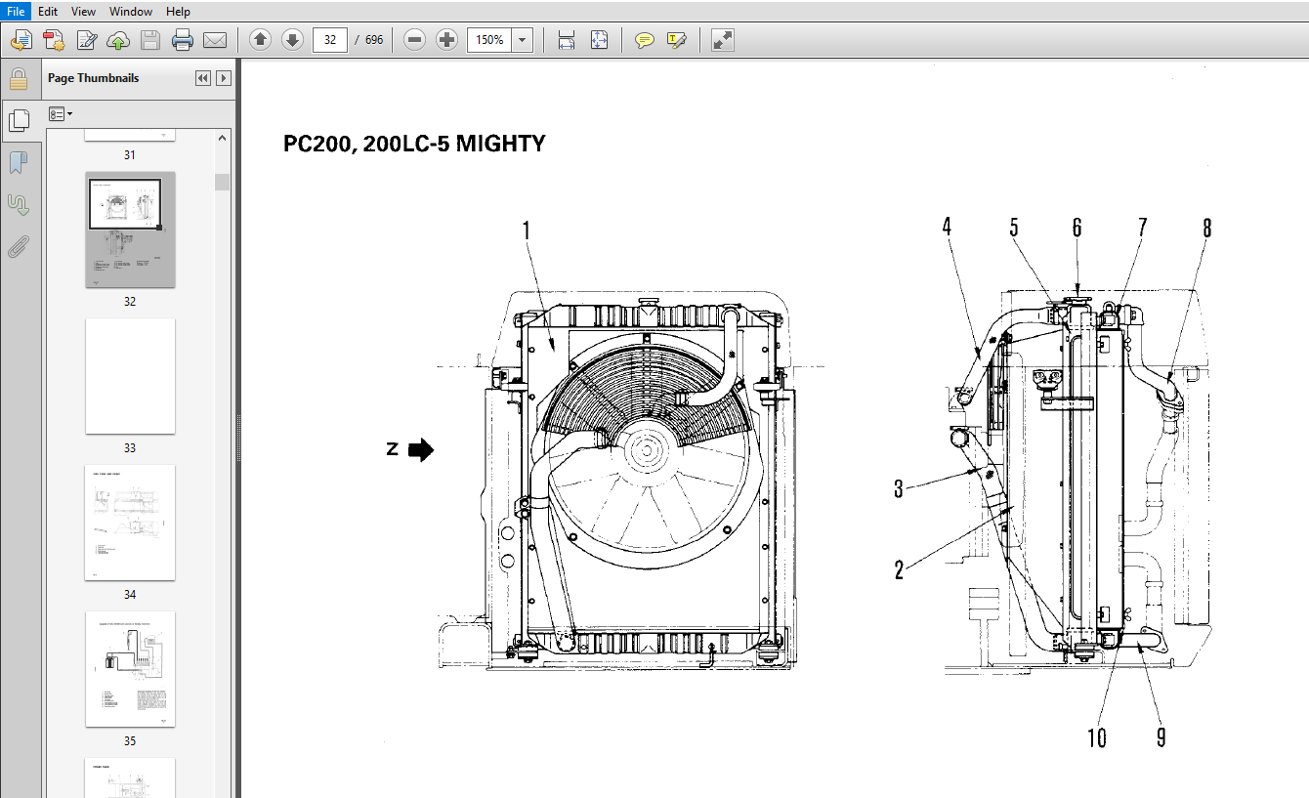
Task: Click the Create PDF toolbar icon
Action: pos(54,40)
